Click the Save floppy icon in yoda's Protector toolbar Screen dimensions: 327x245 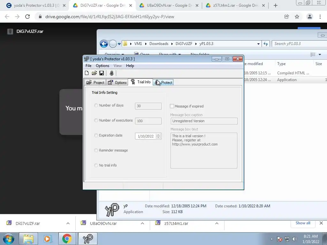coord(102,73)
